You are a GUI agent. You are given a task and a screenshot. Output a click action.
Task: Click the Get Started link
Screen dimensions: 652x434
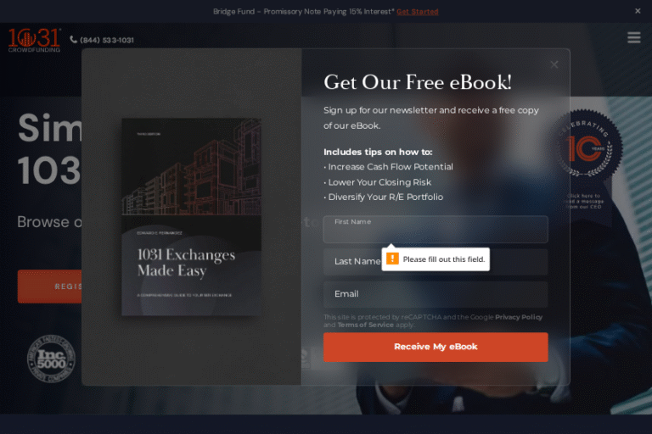(x=417, y=12)
